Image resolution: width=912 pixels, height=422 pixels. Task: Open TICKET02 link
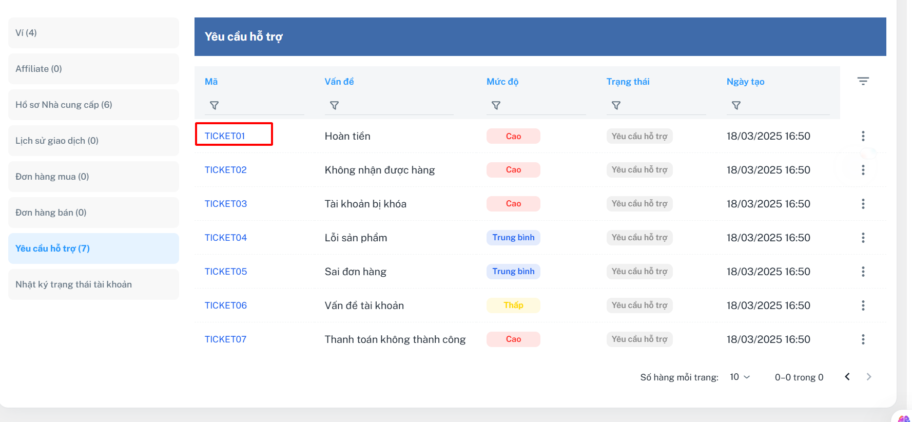coord(226,170)
